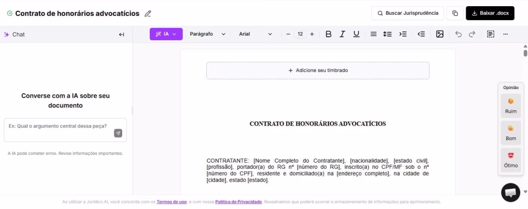
Task: Click the vertical scrollbar thumb
Action: click(x=525, y=53)
